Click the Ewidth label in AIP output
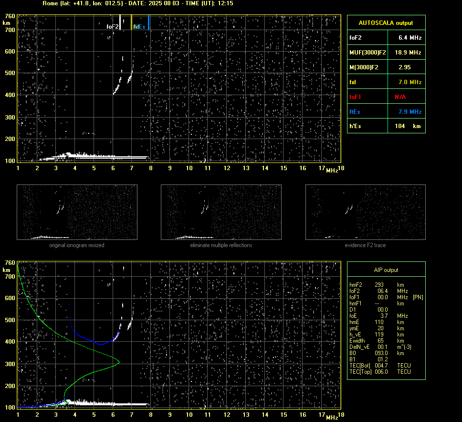 pyautogui.click(x=357, y=341)
